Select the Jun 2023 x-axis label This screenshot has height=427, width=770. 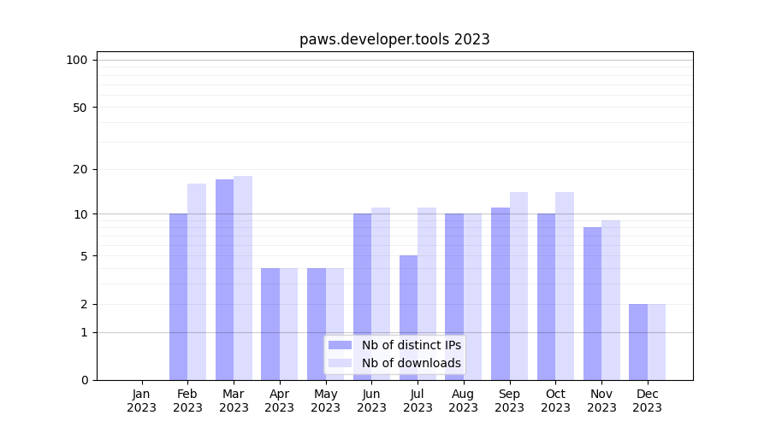click(371, 401)
